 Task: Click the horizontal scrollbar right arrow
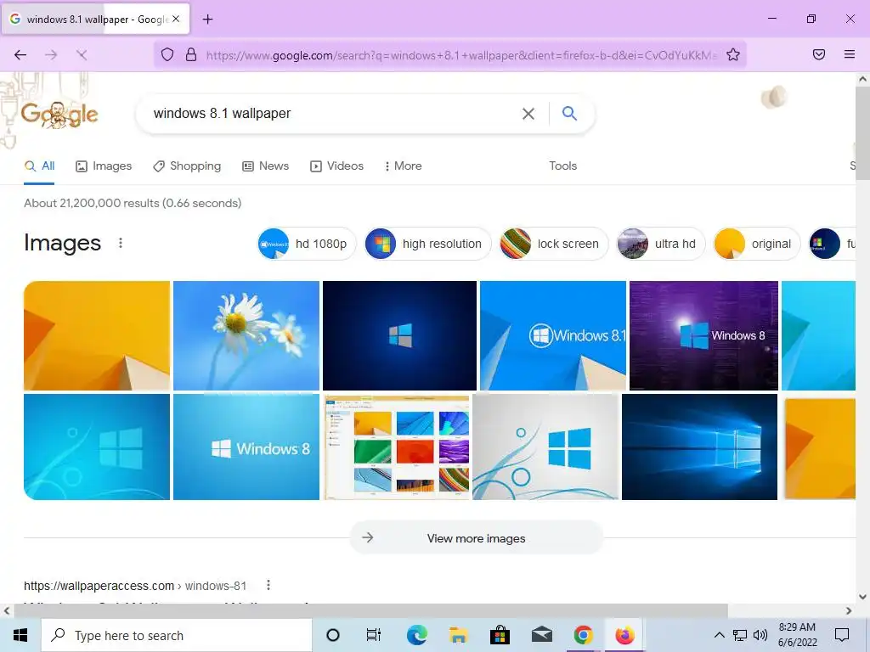coord(849,610)
